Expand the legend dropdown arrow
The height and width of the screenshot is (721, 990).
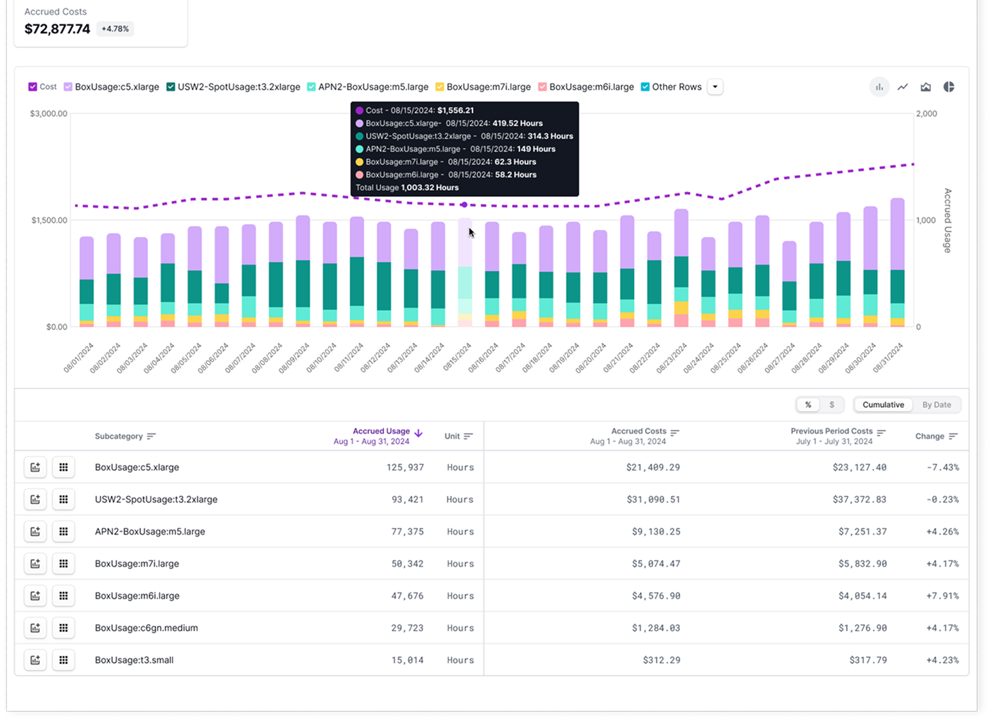[x=715, y=87]
